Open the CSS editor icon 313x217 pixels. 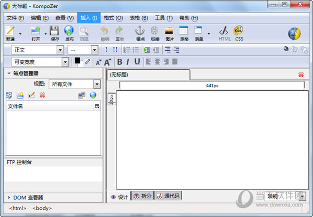point(239,33)
